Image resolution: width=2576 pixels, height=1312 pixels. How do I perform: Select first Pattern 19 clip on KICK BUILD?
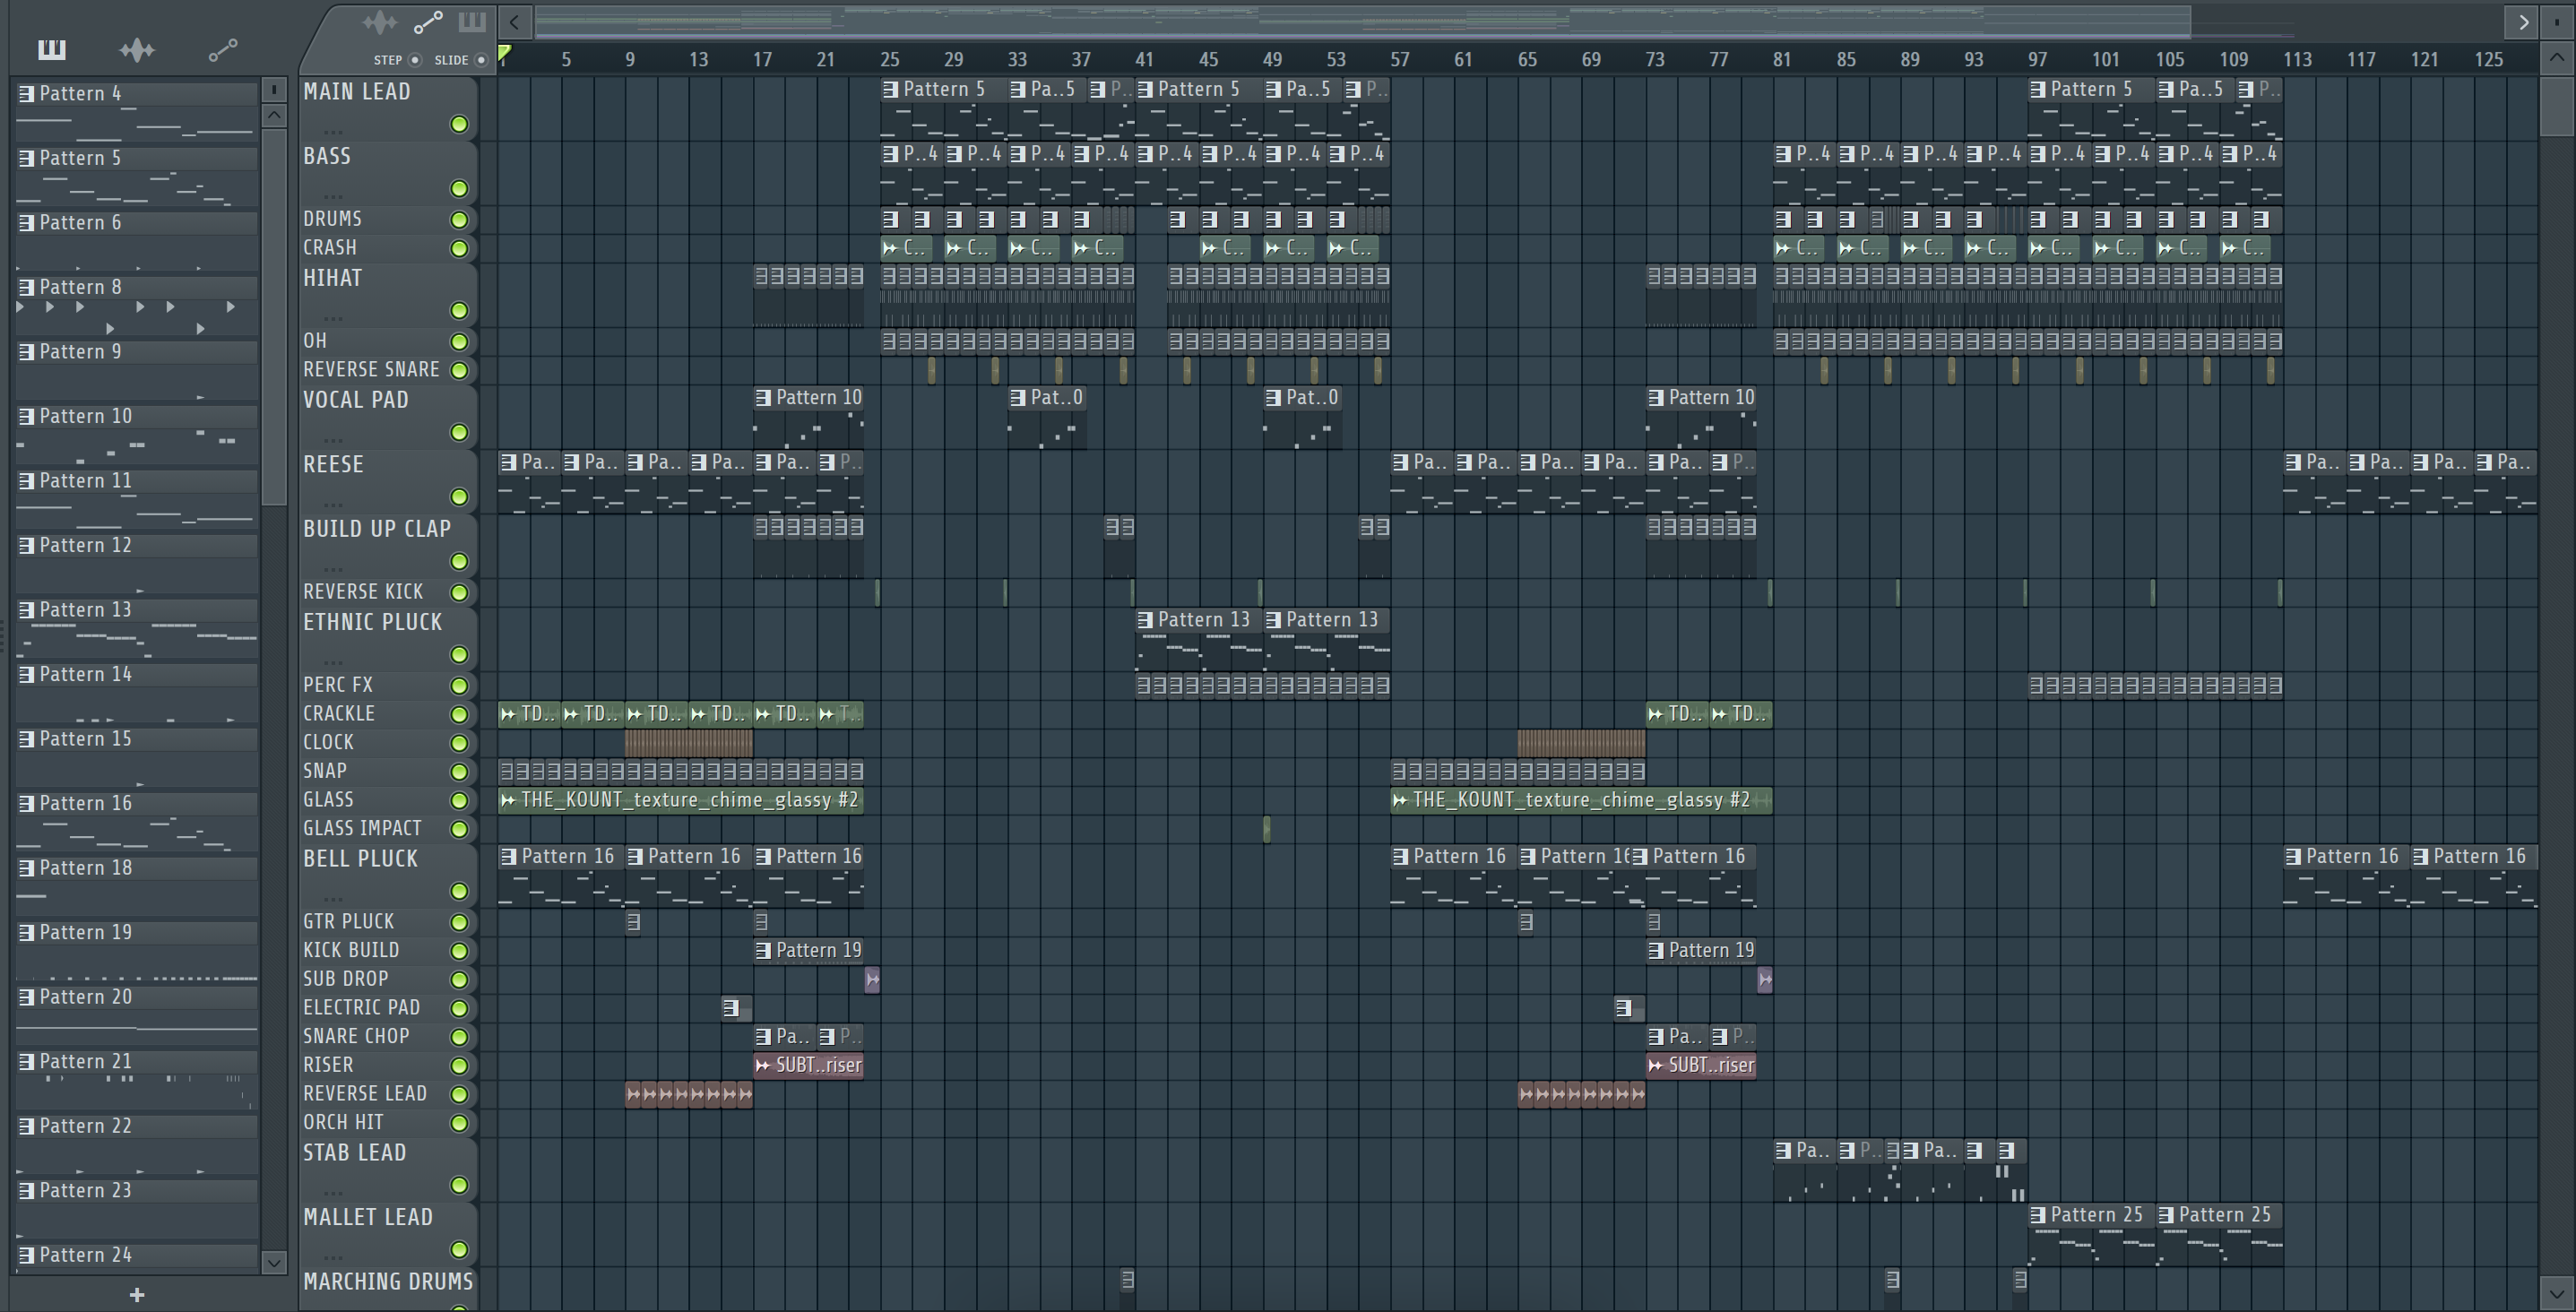pyautogui.click(x=808, y=950)
